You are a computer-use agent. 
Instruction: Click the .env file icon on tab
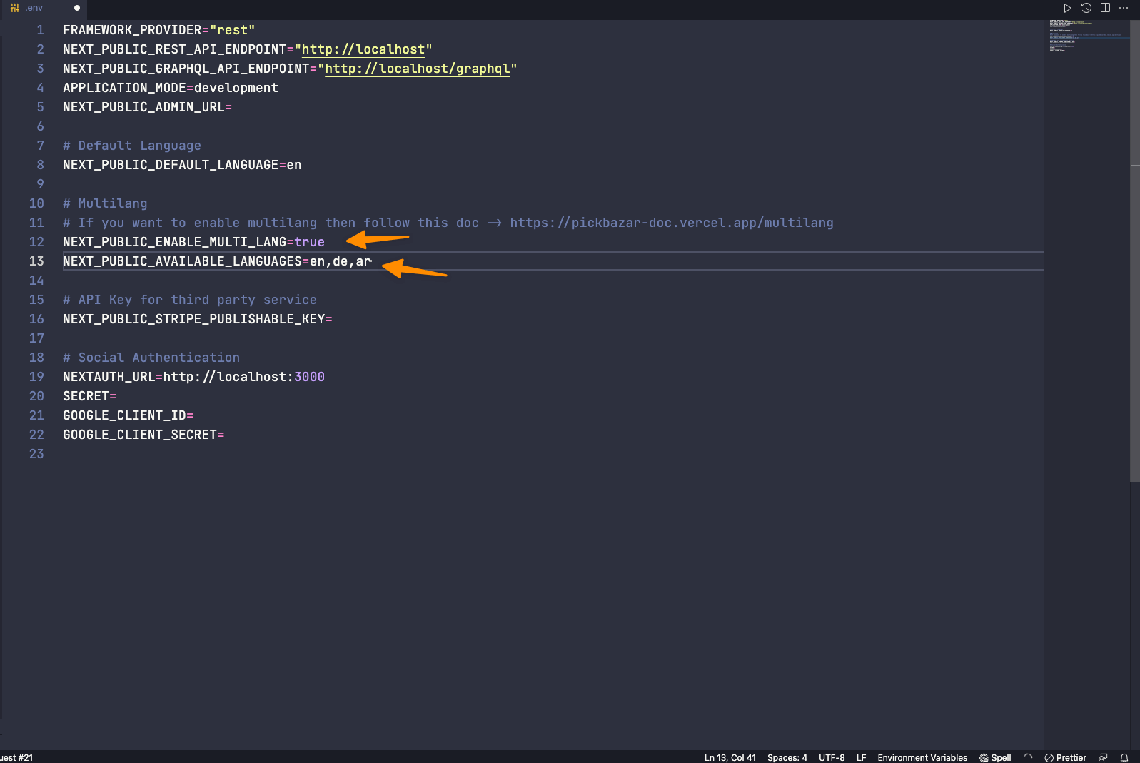(x=15, y=8)
